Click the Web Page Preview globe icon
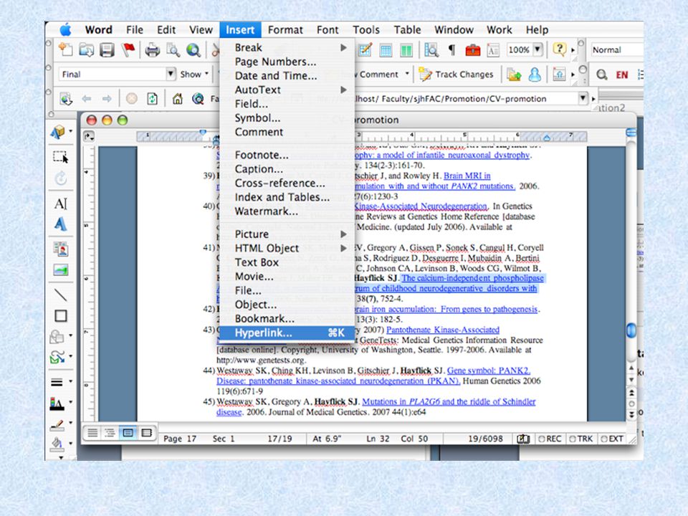The width and height of the screenshot is (688, 516). pyautogui.click(x=193, y=50)
